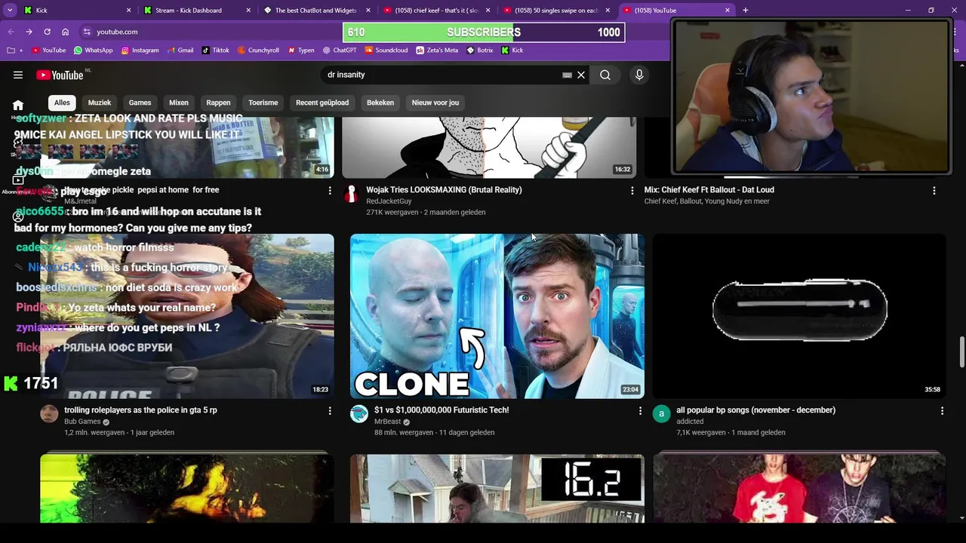Open the Crunchyroll bookmark
The image size is (966, 543).
click(x=258, y=51)
